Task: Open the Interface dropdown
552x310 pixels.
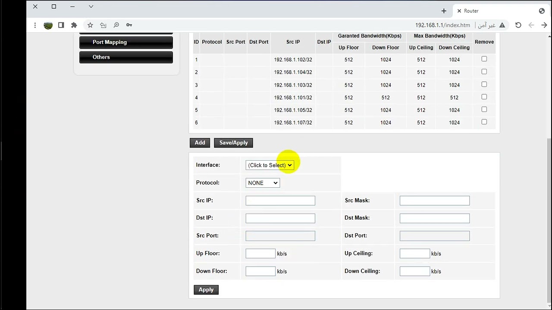Action: tap(270, 165)
